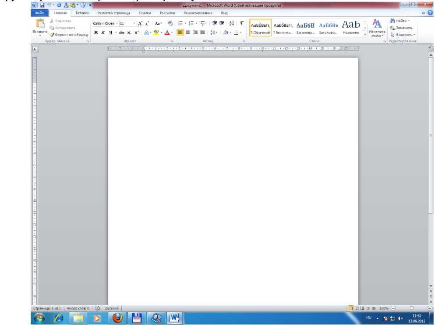Switch to the Рецензирование (Review) tab

pos(198,13)
